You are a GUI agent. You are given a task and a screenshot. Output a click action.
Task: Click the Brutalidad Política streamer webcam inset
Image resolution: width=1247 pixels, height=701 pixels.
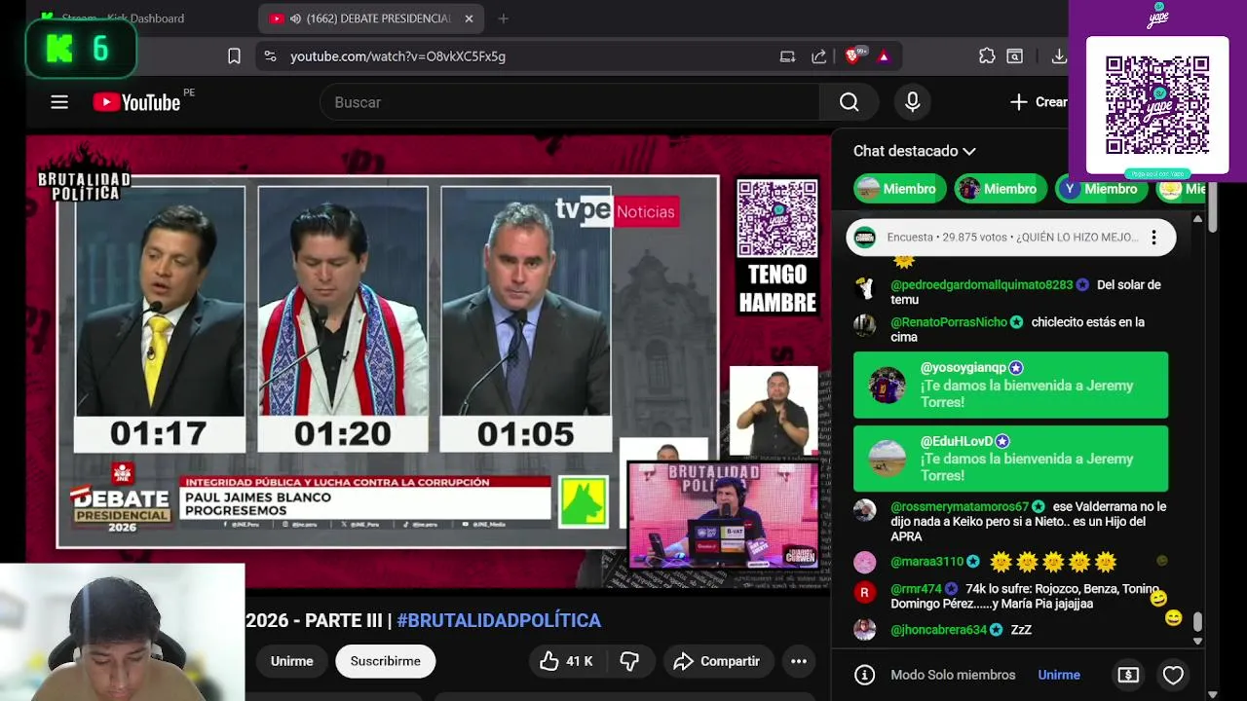pos(722,515)
